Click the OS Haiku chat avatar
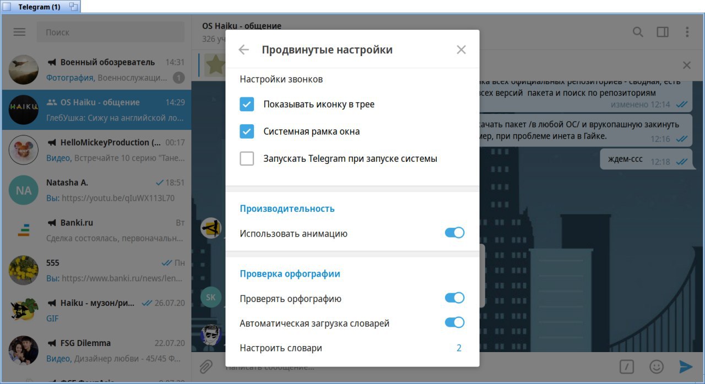This screenshot has height=384, width=705. click(x=24, y=110)
